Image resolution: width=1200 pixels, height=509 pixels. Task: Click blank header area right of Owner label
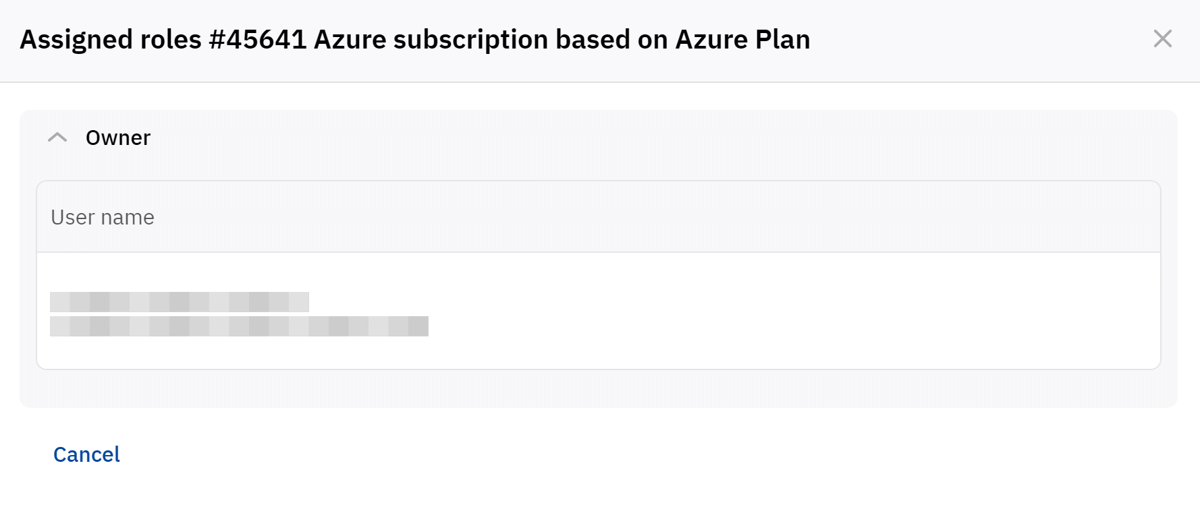(607, 138)
